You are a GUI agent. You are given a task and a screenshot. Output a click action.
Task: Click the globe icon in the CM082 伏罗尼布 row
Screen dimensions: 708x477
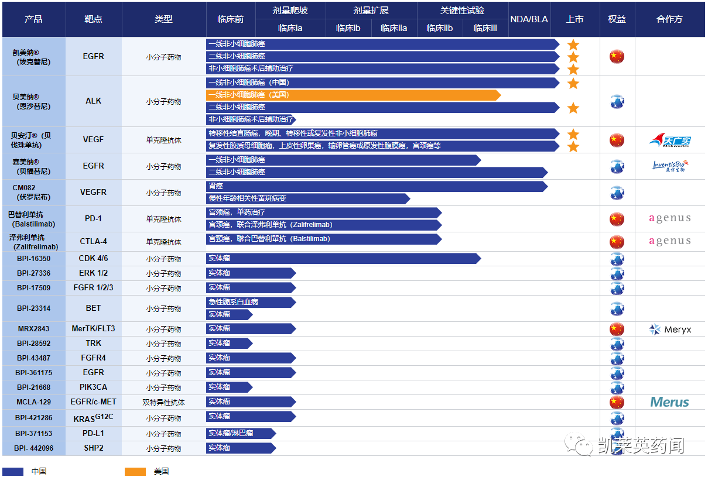coord(617,193)
